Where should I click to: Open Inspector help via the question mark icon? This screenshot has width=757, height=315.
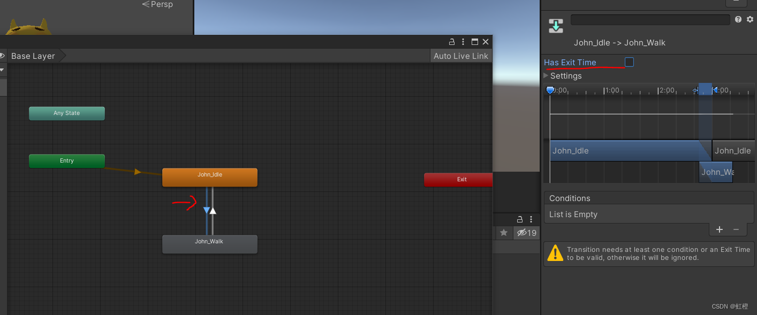tap(738, 19)
